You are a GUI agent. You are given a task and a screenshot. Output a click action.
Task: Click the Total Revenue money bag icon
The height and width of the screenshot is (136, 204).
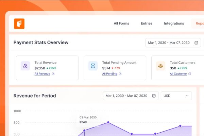point(25,66)
